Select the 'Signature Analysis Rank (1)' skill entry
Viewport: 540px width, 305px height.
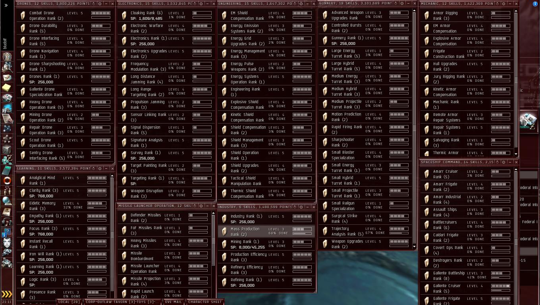coord(167,143)
